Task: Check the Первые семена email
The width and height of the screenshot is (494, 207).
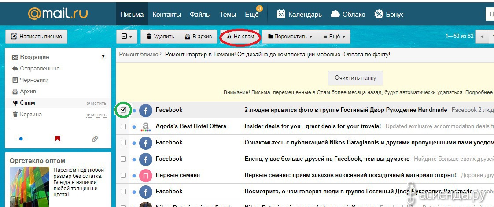Action: pos(123,175)
